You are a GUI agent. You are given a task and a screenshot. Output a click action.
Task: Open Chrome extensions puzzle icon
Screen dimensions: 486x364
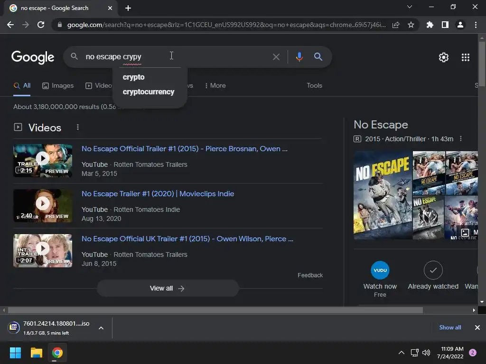(430, 25)
